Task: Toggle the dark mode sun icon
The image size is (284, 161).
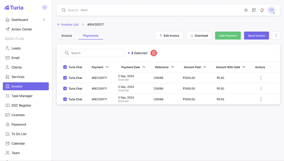Action: point(246,10)
